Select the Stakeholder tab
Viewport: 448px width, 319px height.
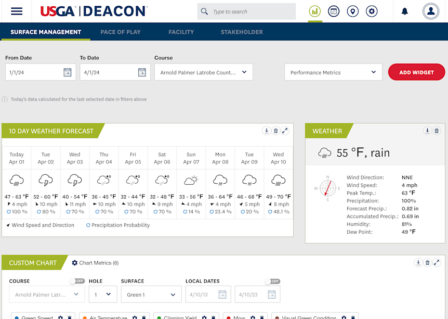click(x=242, y=32)
